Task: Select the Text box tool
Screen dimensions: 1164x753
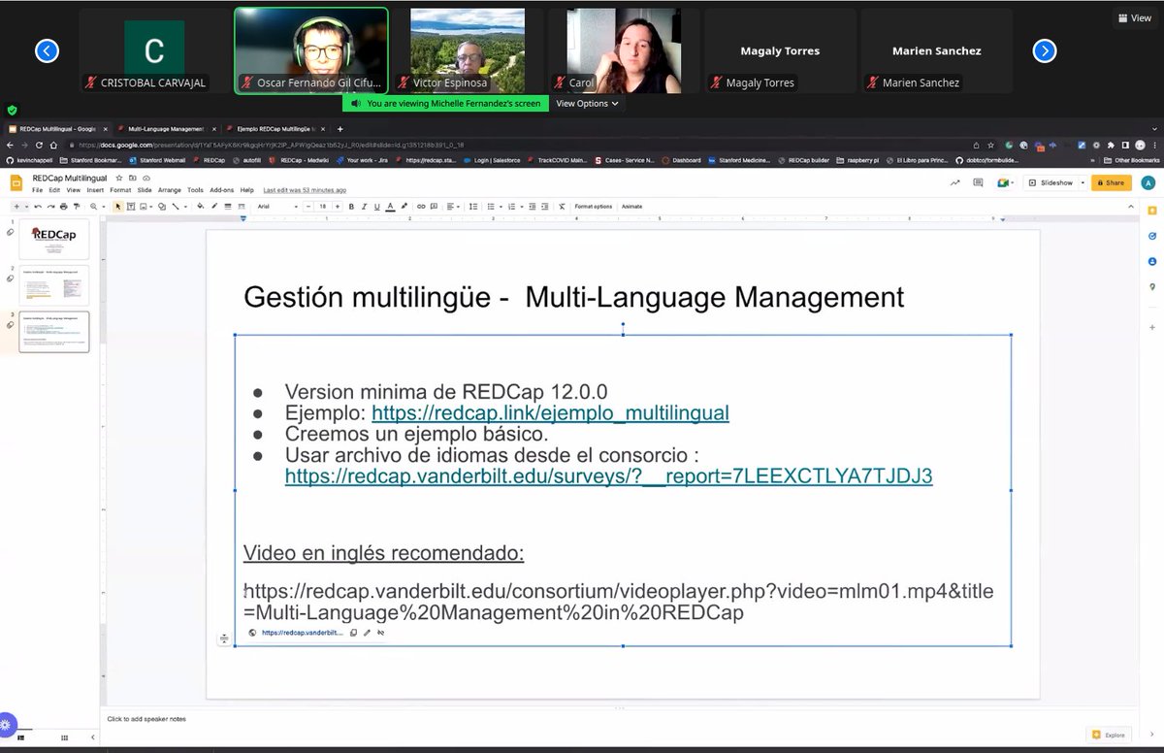Action: pos(131,207)
